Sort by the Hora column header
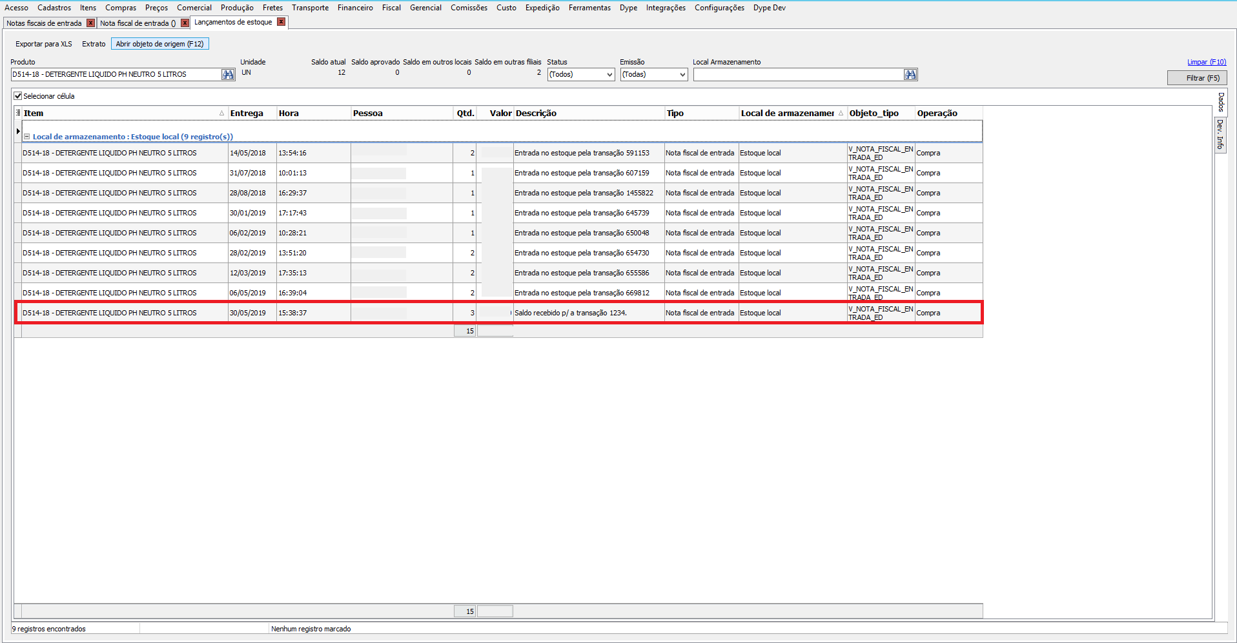 coord(314,114)
